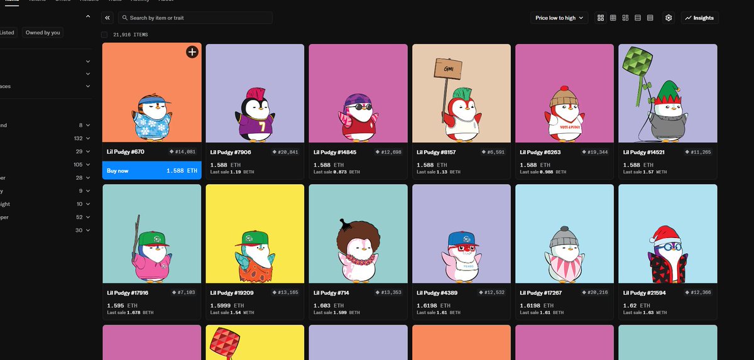Toggle the Owned by you filter chip
The width and height of the screenshot is (754, 360).
click(x=43, y=33)
